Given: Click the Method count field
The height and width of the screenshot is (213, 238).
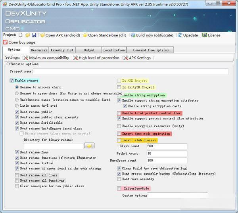Looking at the screenshot, I should [167, 154].
